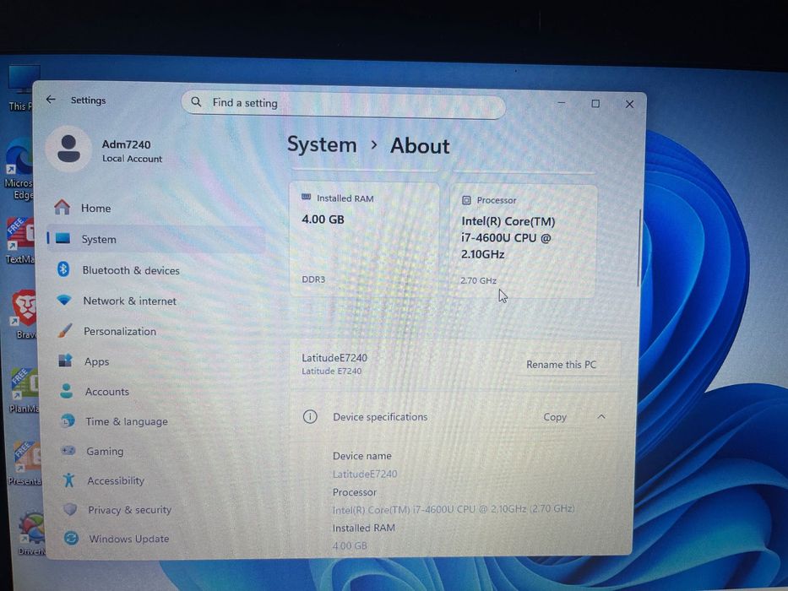Open the TextMaker desktop shortcut

point(20,241)
